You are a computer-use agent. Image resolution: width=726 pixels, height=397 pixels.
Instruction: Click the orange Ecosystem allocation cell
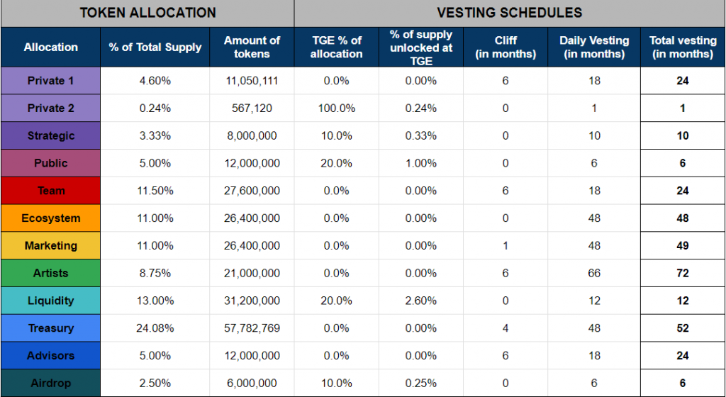tap(50, 218)
